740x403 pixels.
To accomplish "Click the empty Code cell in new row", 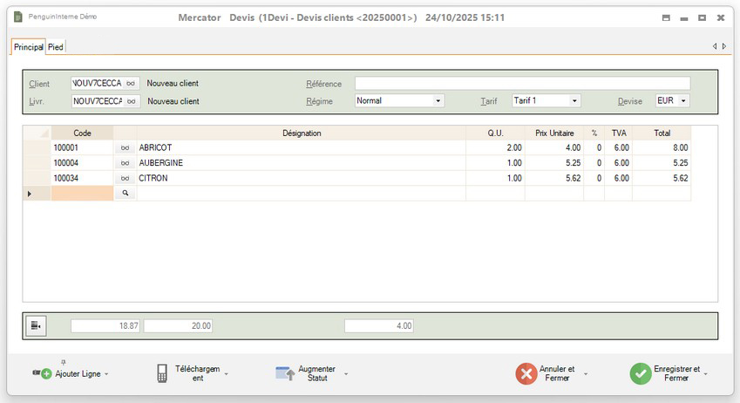I will [82, 194].
